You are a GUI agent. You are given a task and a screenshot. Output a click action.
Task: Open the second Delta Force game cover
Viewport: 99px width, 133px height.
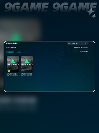pos(27,64)
